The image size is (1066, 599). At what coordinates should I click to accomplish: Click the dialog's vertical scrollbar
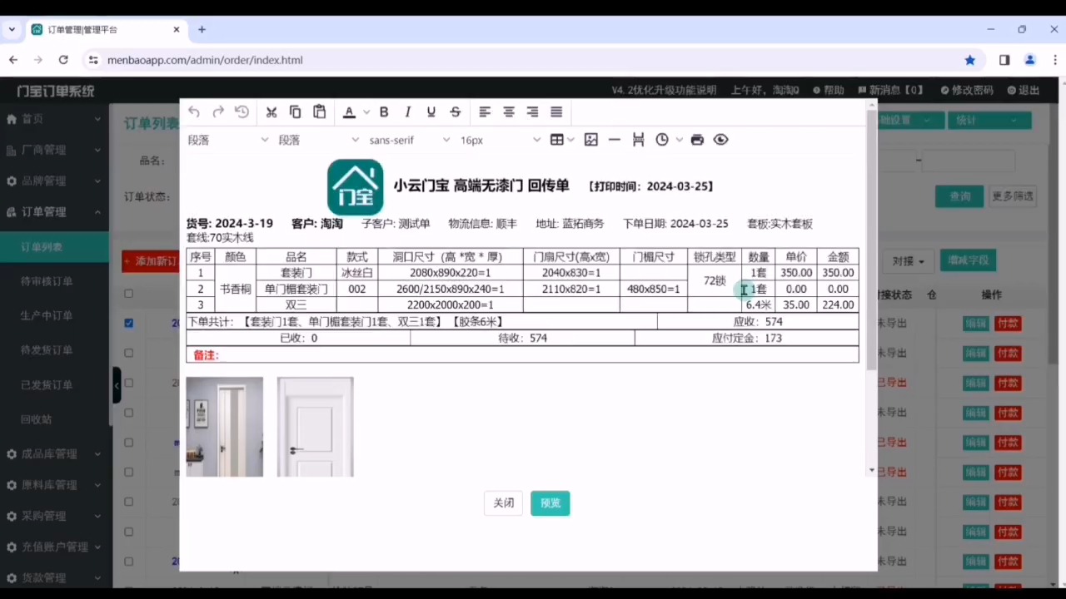coord(872,240)
